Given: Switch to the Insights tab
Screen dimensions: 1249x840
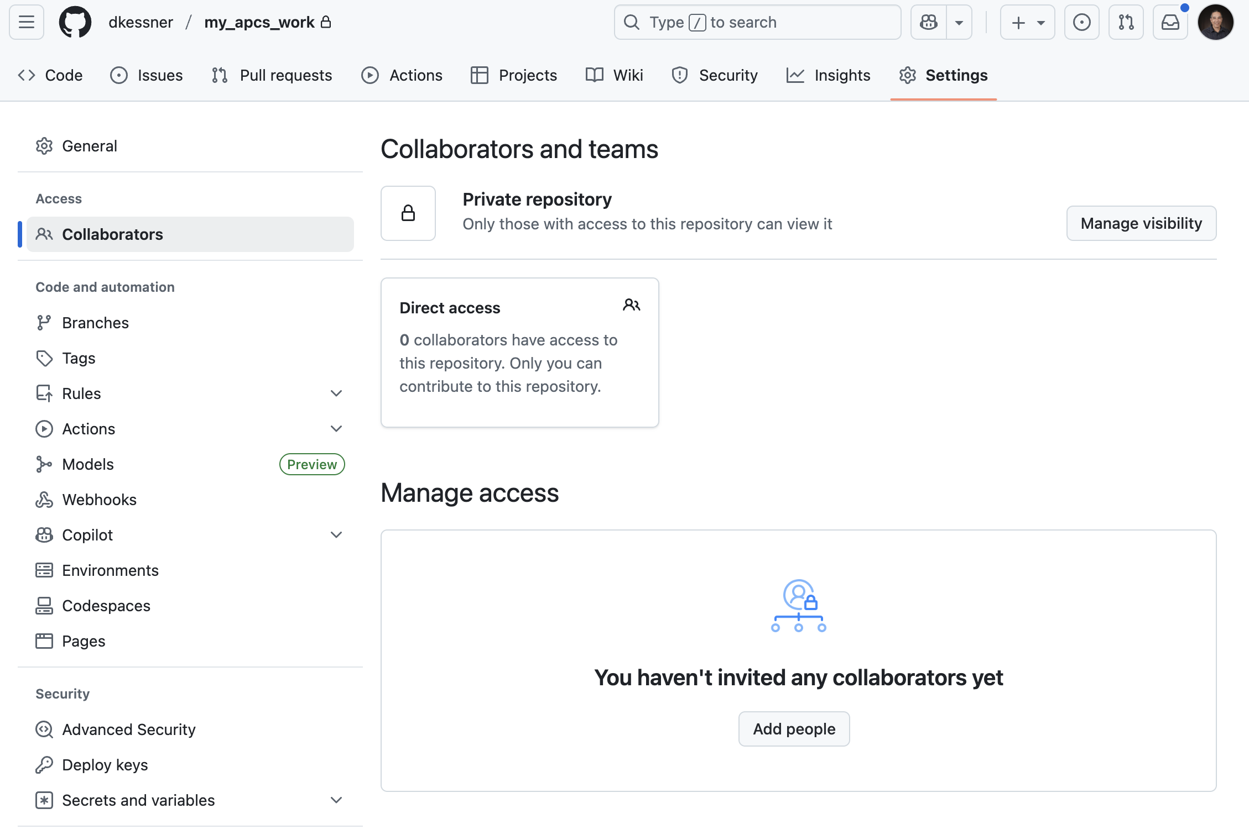Looking at the screenshot, I should pos(829,75).
